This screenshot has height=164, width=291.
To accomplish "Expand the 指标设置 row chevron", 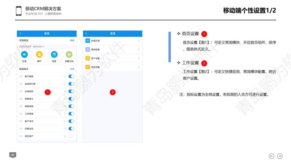I will [139, 67].
